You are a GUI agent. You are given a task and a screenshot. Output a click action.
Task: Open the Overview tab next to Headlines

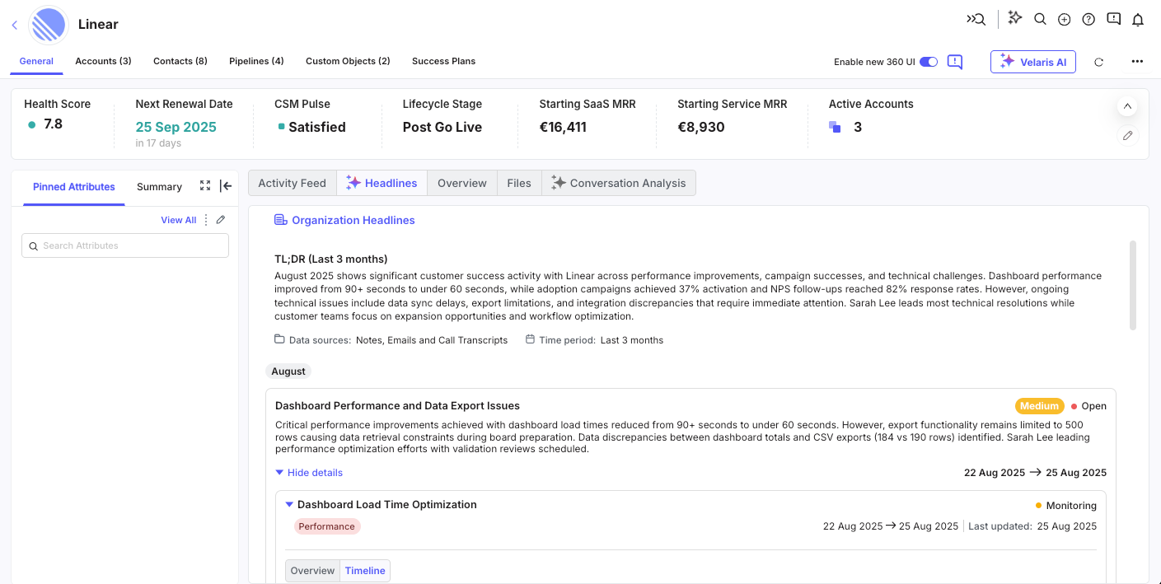tap(462, 183)
